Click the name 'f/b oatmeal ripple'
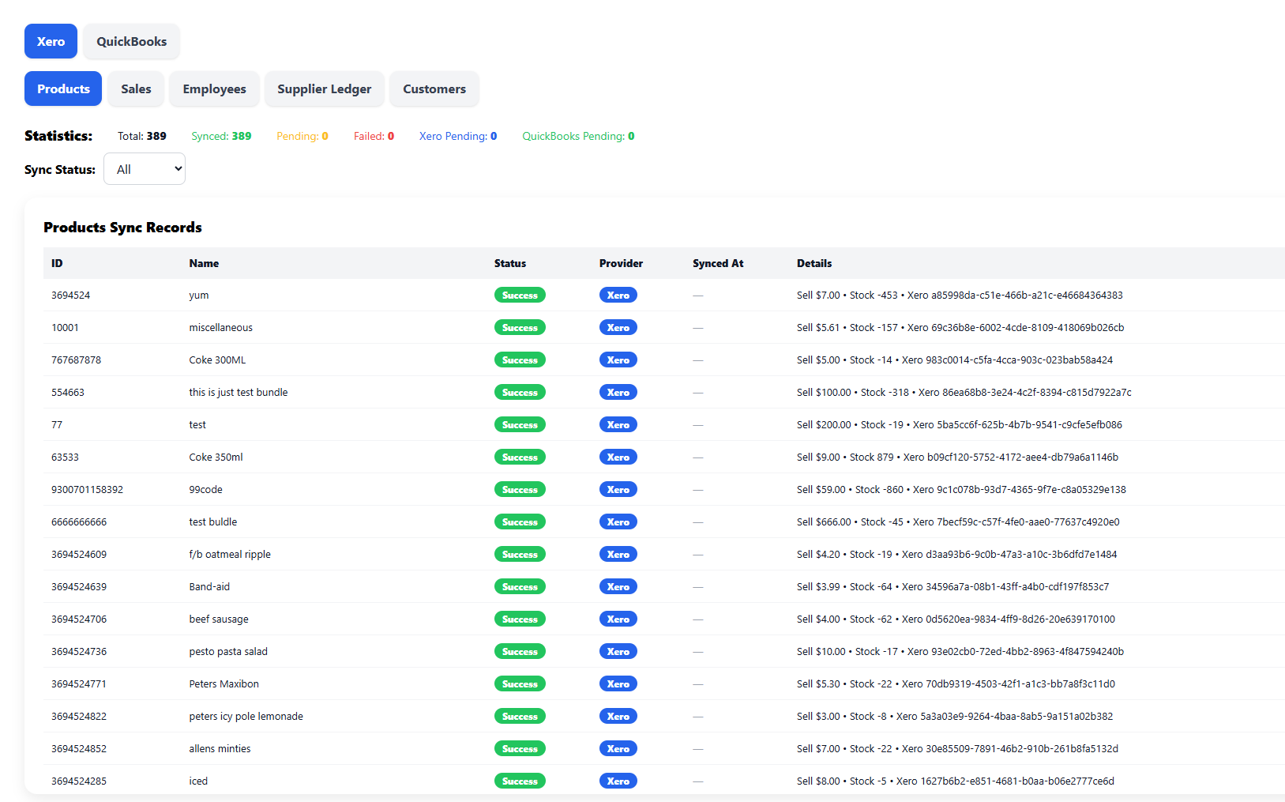The width and height of the screenshot is (1285, 802). click(x=230, y=554)
